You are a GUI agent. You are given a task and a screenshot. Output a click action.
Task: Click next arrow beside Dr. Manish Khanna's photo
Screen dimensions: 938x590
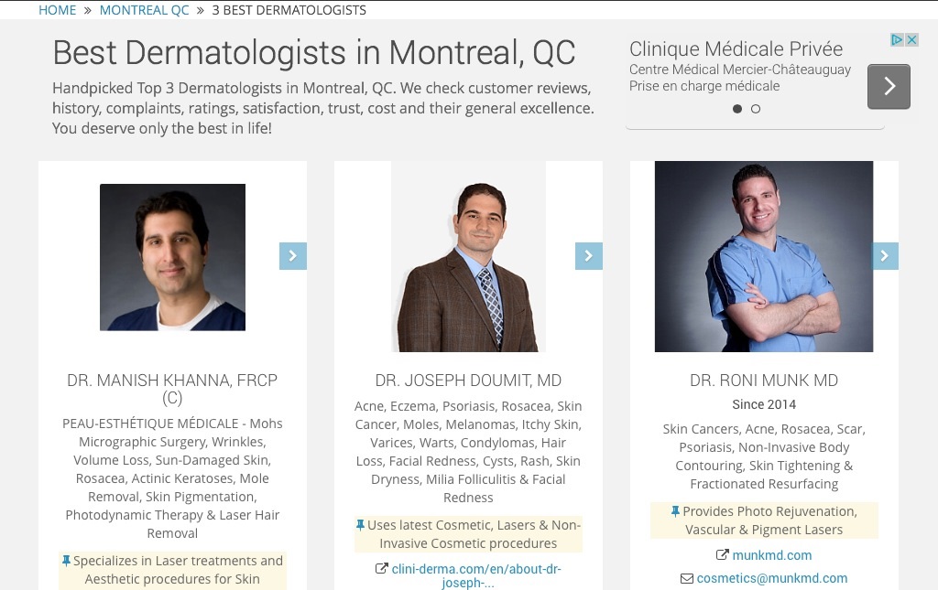292,256
